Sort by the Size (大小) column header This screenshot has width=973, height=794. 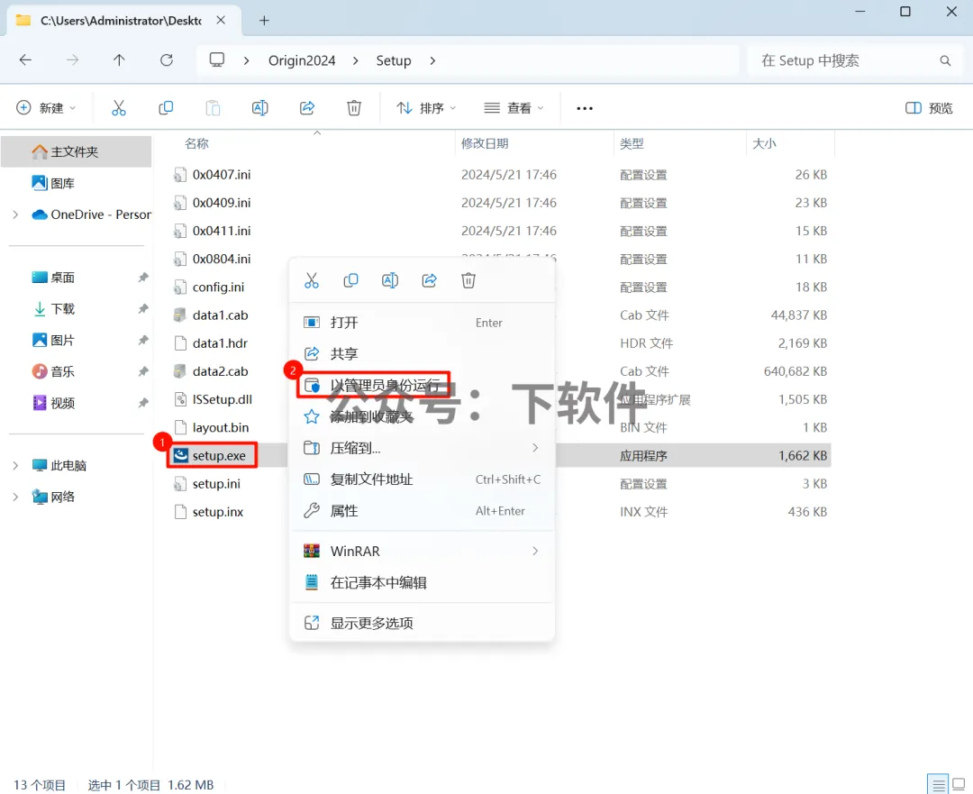(x=764, y=144)
